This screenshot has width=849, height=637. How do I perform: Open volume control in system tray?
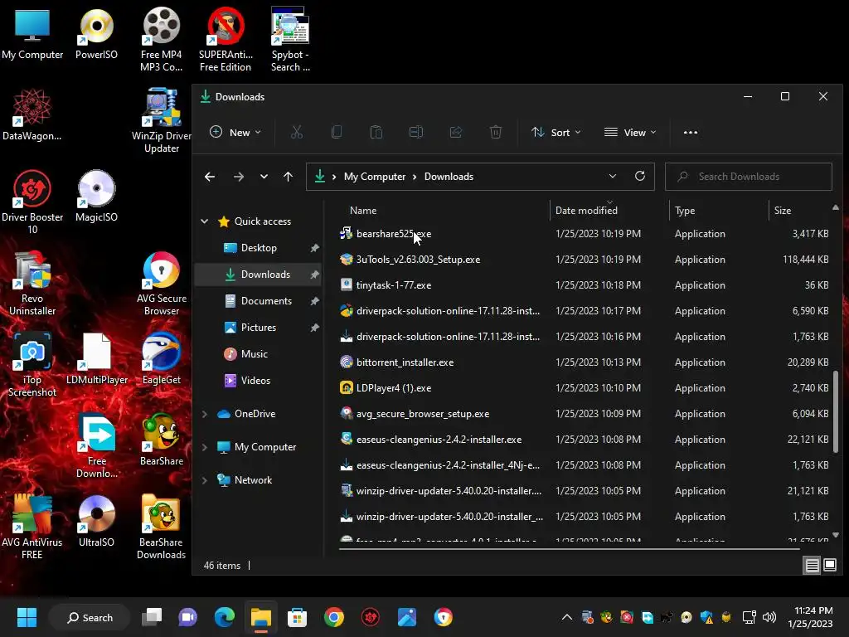point(769,617)
